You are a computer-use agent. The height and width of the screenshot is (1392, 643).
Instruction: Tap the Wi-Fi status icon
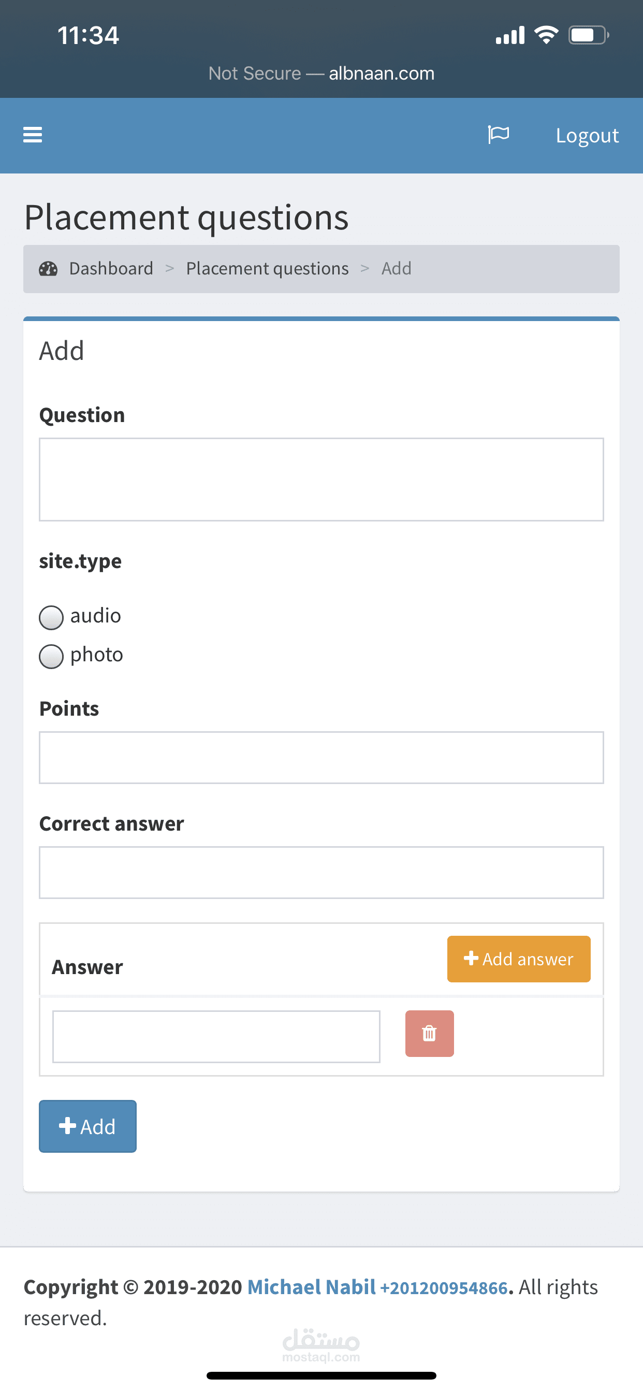(546, 35)
